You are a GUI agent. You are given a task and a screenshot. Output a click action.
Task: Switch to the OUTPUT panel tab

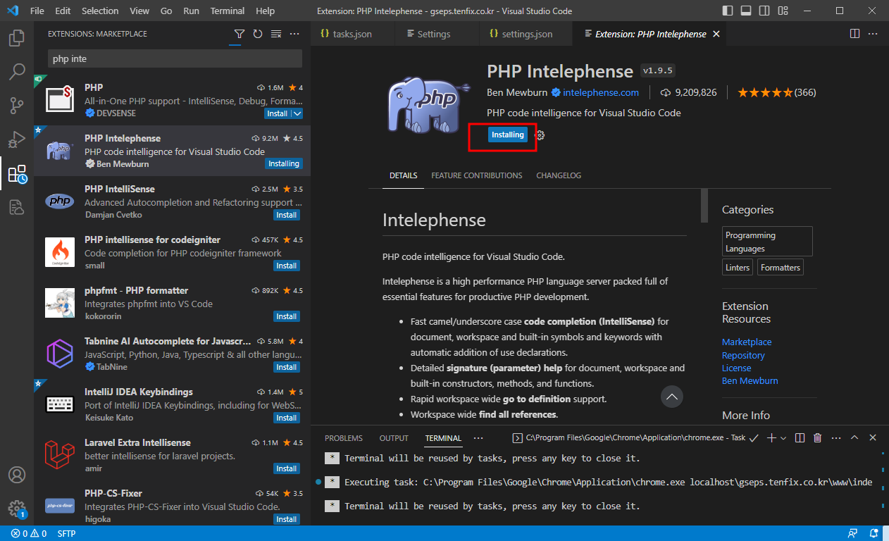394,438
